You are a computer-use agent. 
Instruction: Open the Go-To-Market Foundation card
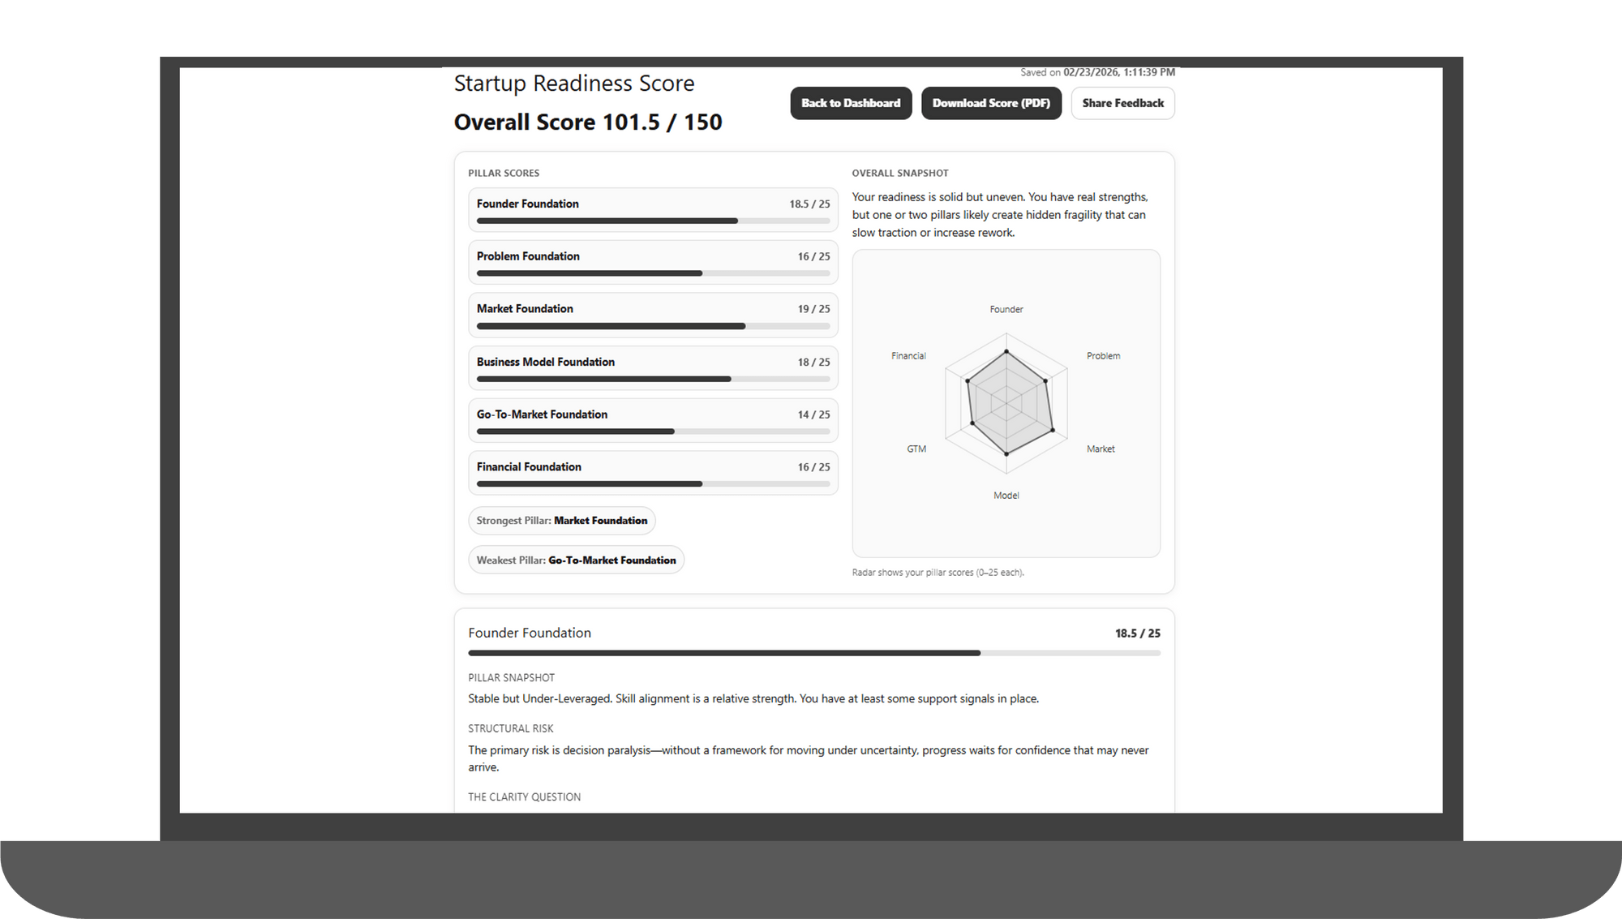653,420
